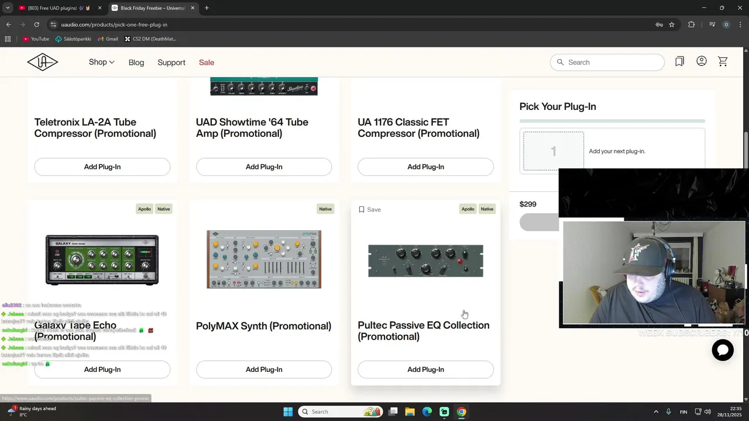Open a new browser tab
Image resolution: width=749 pixels, height=421 pixels.
coord(207,8)
